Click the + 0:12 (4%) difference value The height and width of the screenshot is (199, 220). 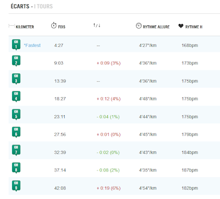coord(108,99)
